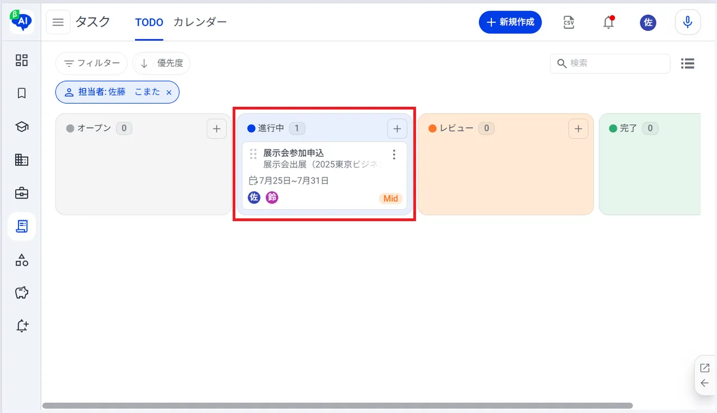Viewport: 717px width, 413px height.
Task: Open the hamburger menu button
Action: click(58, 22)
